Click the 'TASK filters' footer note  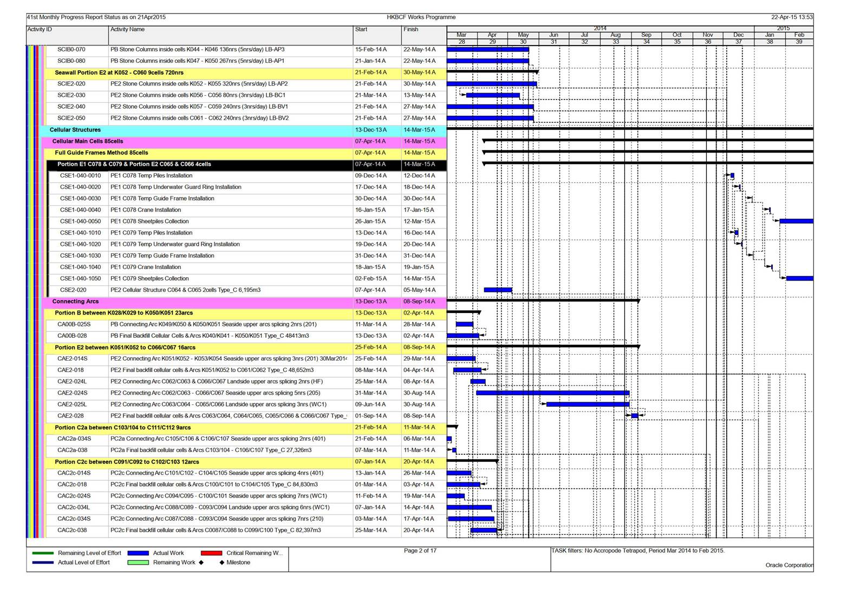pyautogui.click(x=638, y=551)
